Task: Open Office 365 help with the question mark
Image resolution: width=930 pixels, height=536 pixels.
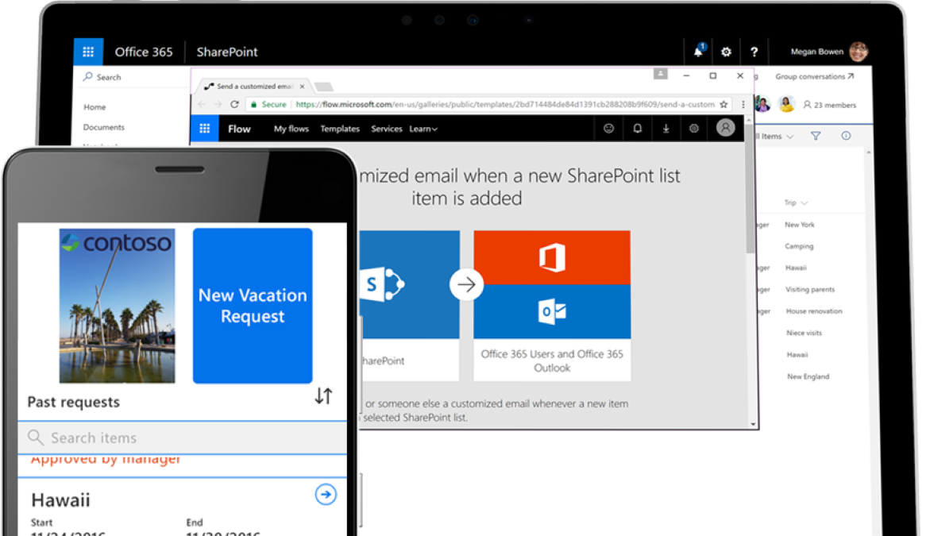Action: pos(754,51)
